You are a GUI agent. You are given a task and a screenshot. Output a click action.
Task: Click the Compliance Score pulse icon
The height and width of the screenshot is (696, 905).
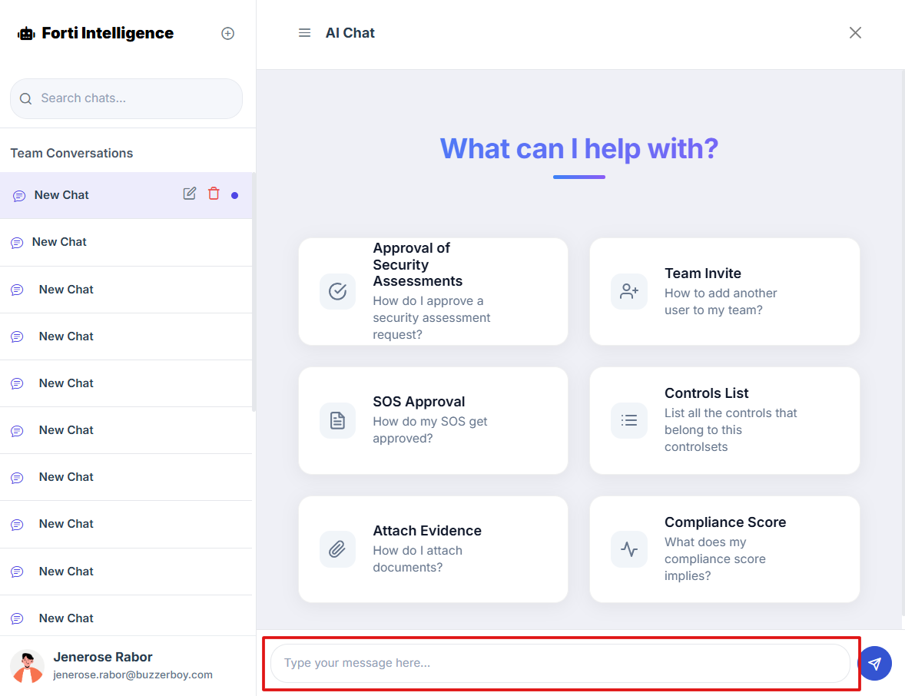629,549
